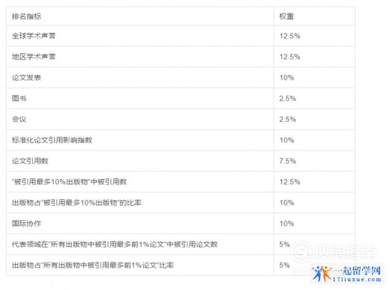
Task: Click the 一起留学网 logo icon
Action: tap(322, 273)
